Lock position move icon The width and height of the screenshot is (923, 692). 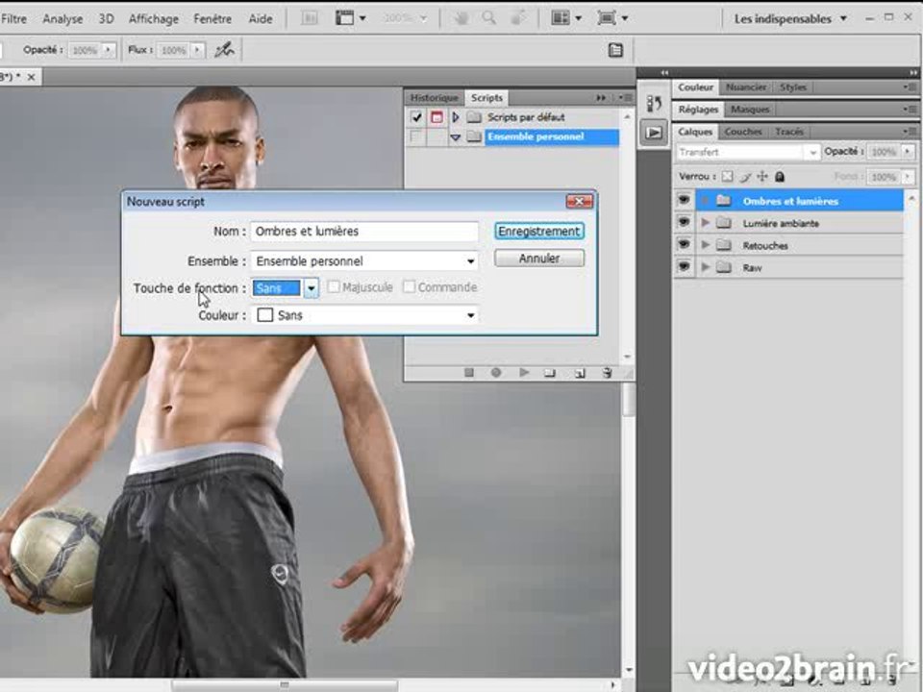(x=762, y=177)
